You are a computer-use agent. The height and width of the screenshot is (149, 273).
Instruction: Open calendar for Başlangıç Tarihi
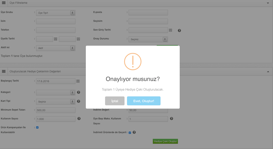point(78,81)
